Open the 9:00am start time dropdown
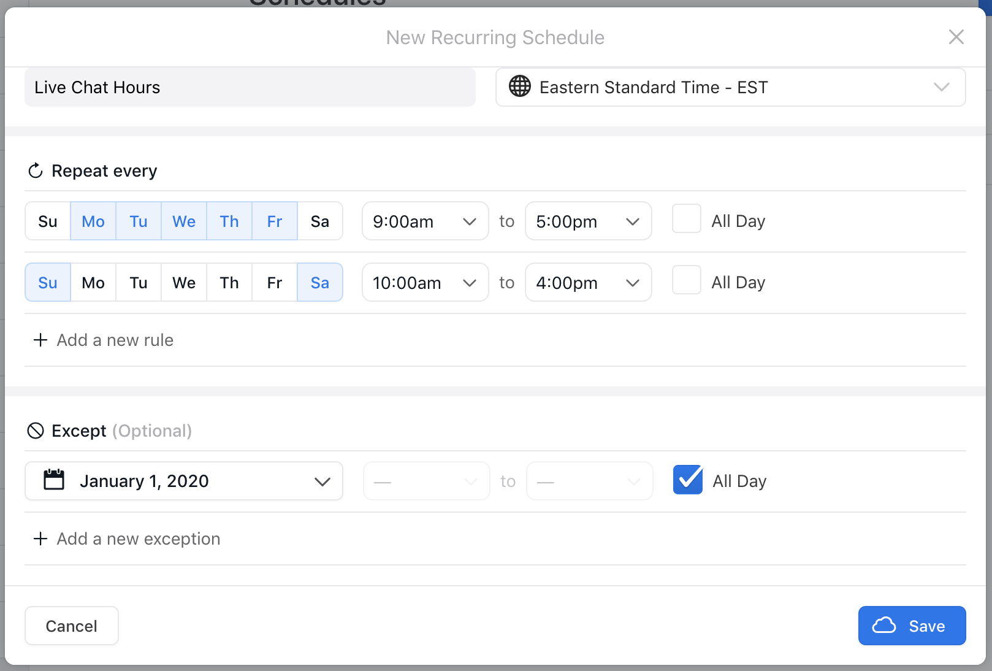The height and width of the screenshot is (671, 992). pyautogui.click(x=425, y=221)
